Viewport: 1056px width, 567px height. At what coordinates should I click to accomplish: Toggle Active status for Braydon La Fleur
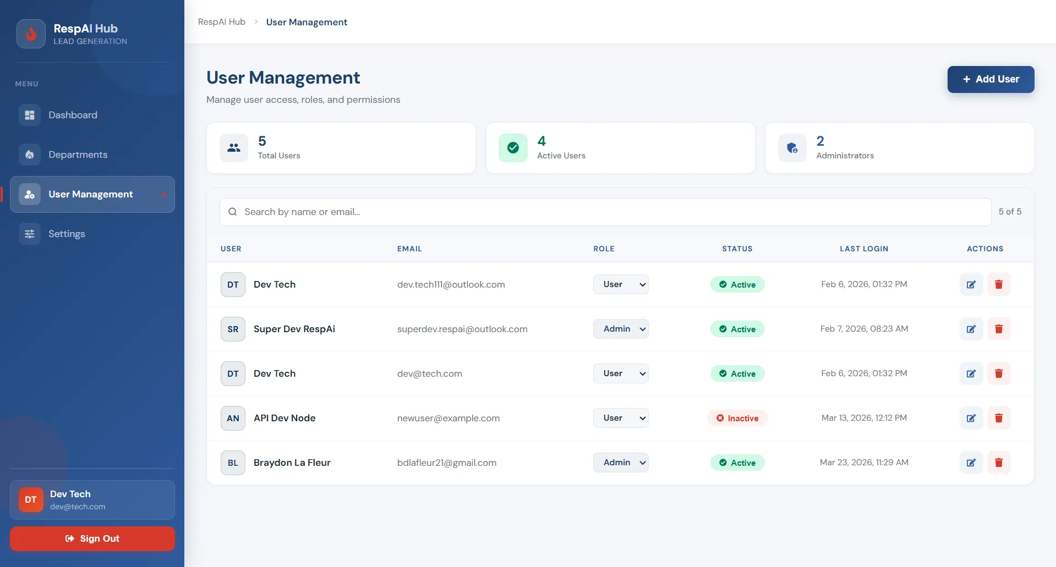(x=737, y=463)
